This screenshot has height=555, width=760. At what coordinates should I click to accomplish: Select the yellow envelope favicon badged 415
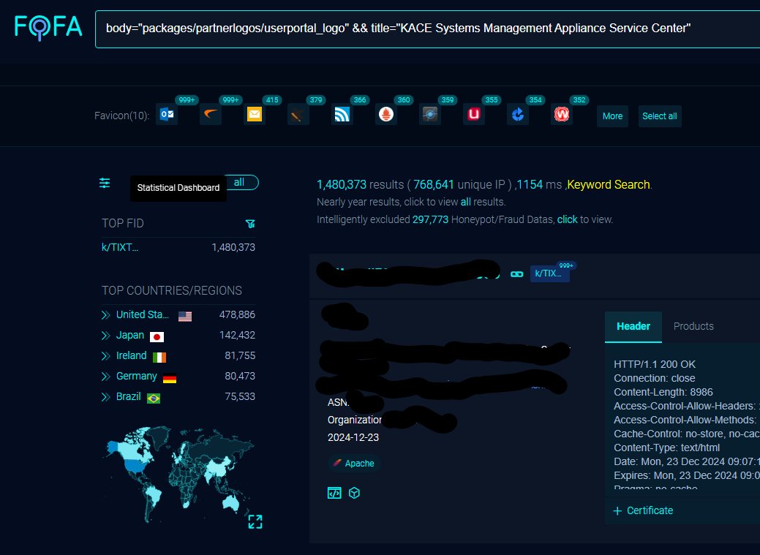255,114
